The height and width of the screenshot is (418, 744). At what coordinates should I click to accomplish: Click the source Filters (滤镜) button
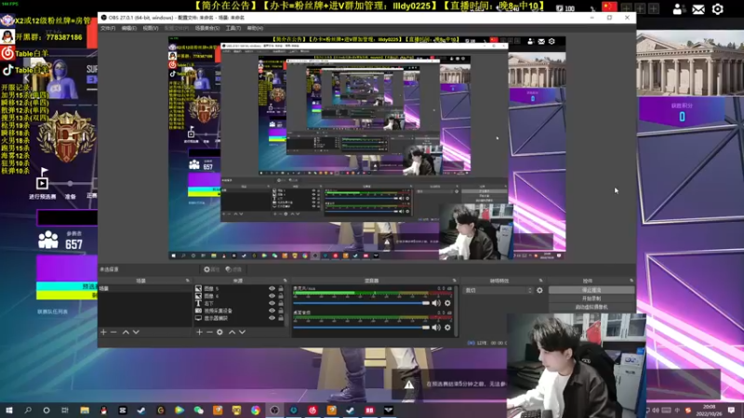pos(233,269)
